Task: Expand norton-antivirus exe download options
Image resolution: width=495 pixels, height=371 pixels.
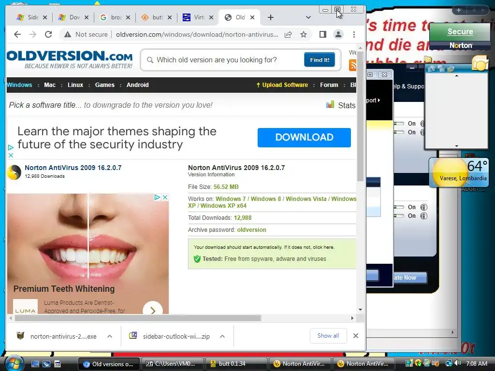Action: (x=110, y=336)
